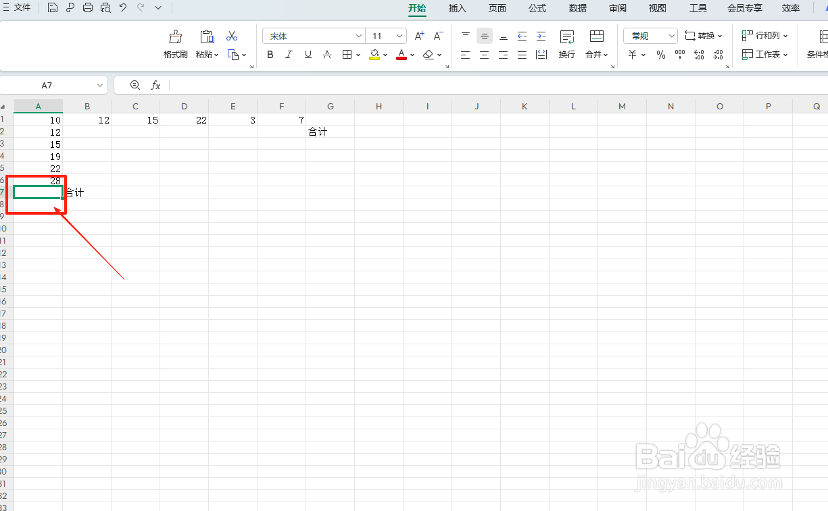Click the decrease decimal places icon

[x=718, y=55]
